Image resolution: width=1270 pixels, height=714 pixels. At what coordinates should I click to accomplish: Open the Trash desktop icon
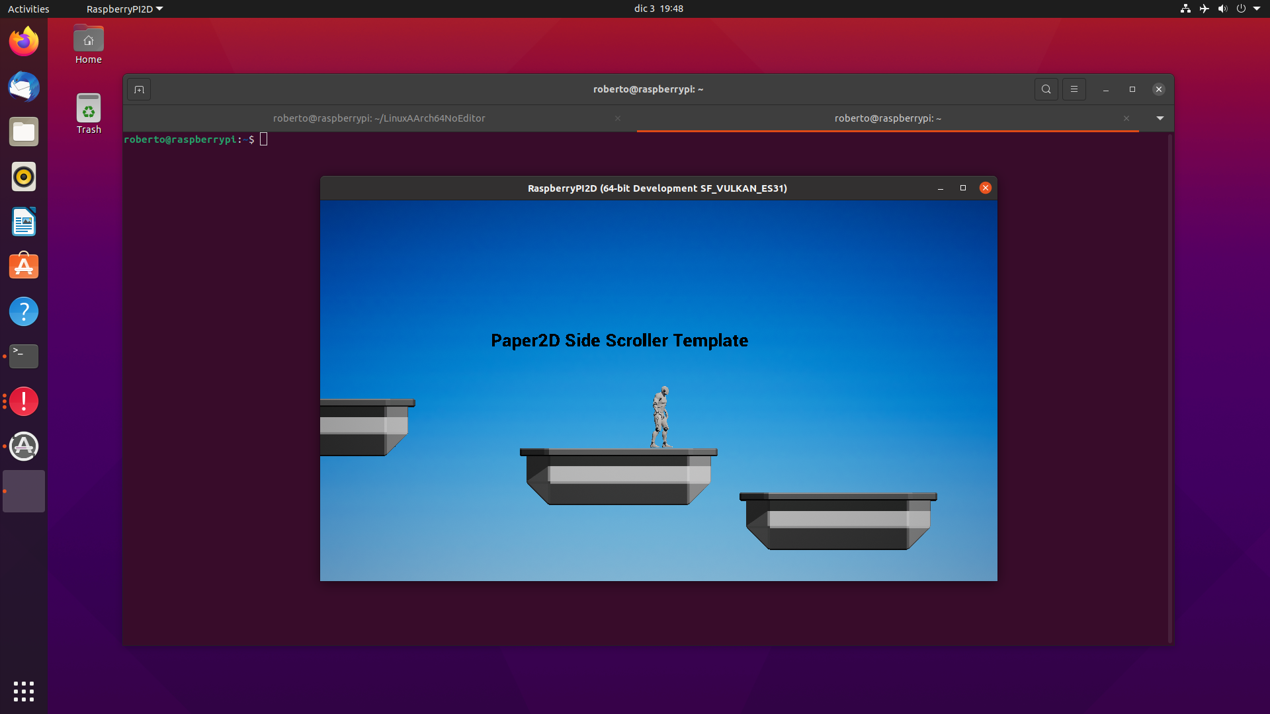point(89,113)
